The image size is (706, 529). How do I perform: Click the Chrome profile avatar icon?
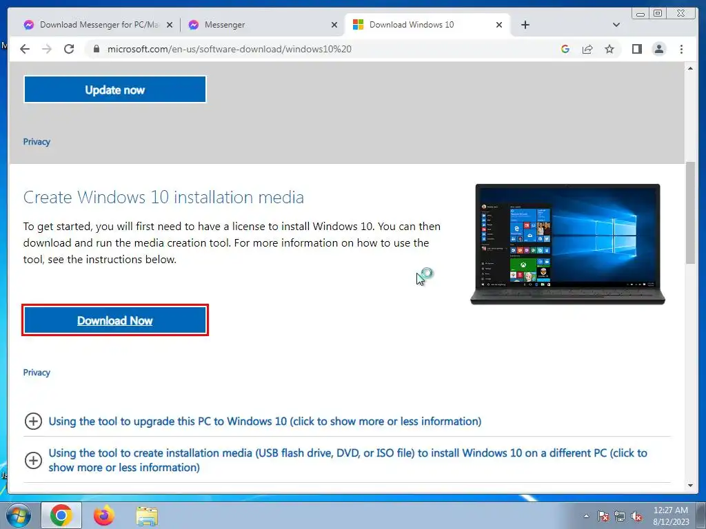coord(658,49)
